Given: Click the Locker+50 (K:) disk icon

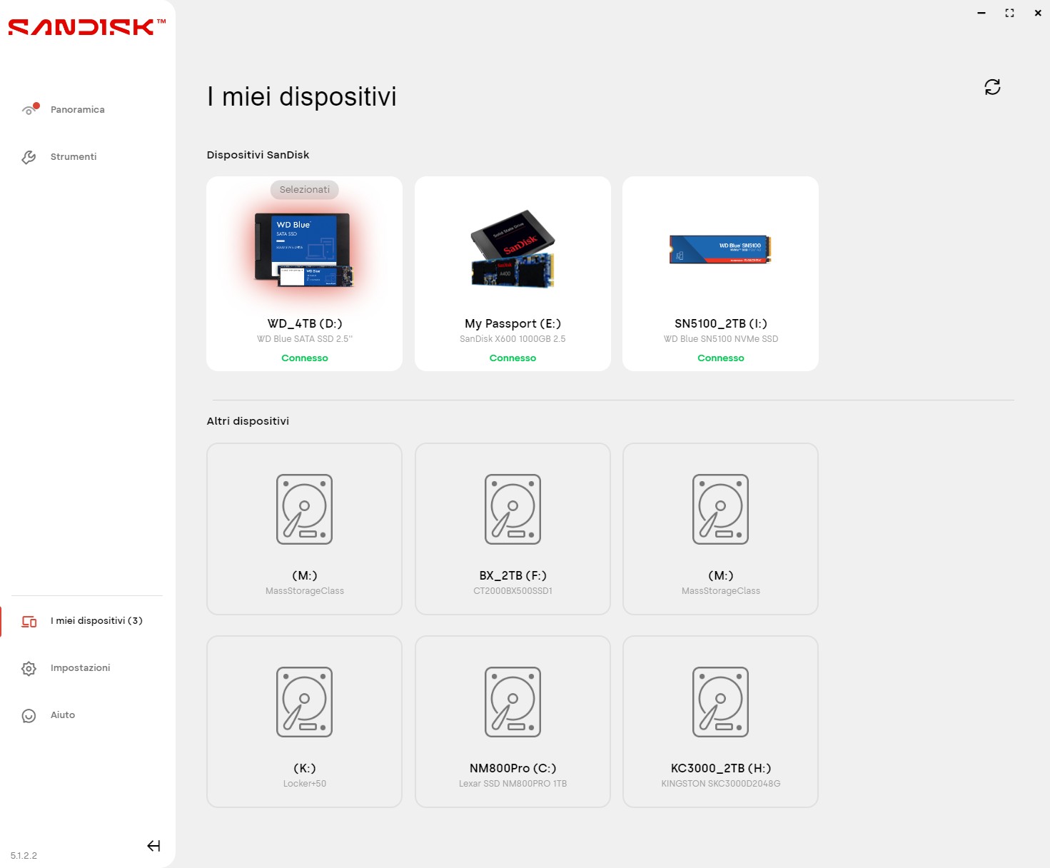Looking at the screenshot, I should point(304,702).
